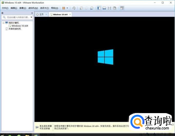Click the VMware icon in the title bar
Image resolution: width=175 pixels, height=136 pixels.
3,3
